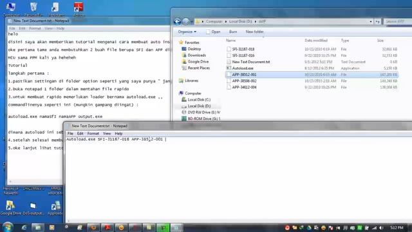Viewport: 412px width, 232px height.
Task: Sort files by the Type column
Action: point(345,41)
